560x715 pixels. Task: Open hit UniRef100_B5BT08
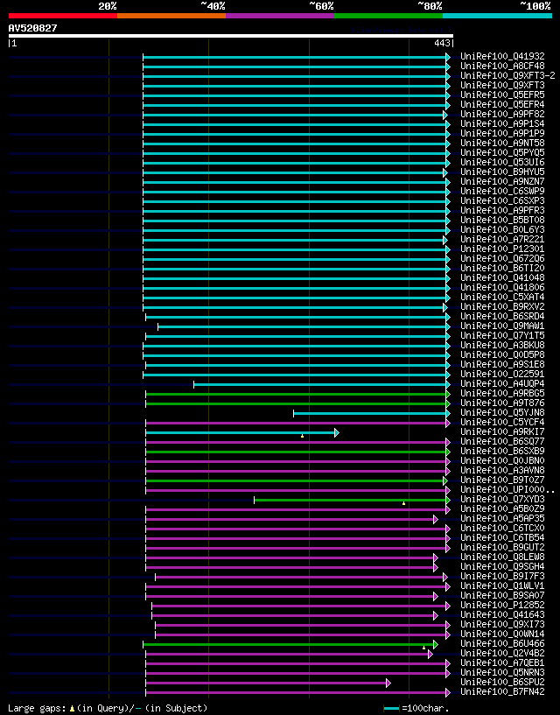[502, 221]
